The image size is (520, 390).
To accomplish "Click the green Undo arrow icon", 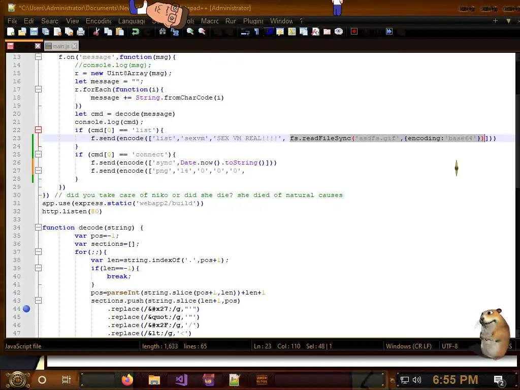I will tap(135, 32).
